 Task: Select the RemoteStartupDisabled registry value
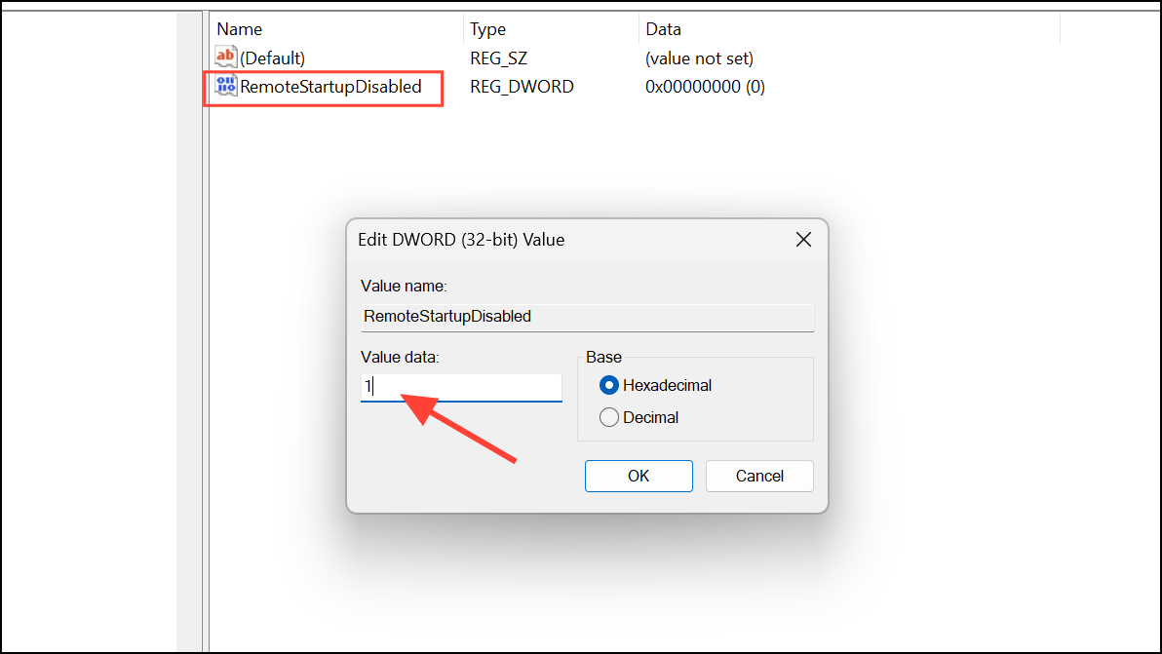[x=322, y=87]
